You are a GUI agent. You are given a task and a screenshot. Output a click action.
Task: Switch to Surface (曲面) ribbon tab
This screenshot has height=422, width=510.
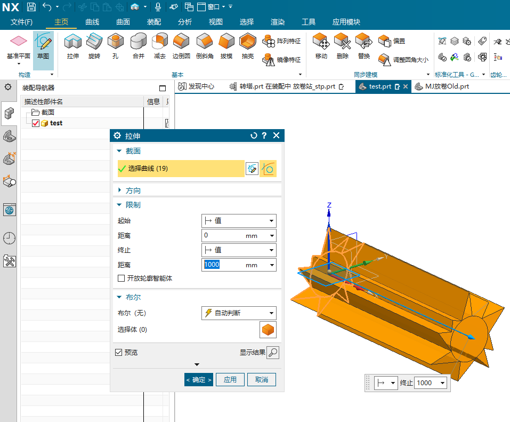[123, 22]
